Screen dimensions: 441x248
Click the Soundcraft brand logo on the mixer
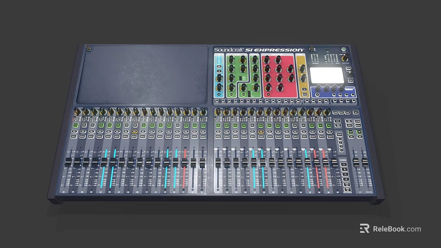(x=228, y=50)
